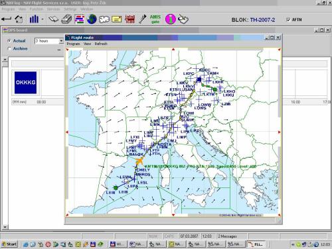Pan map left with left red arrow
332x249 pixels.
pyautogui.click(x=67, y=132)
